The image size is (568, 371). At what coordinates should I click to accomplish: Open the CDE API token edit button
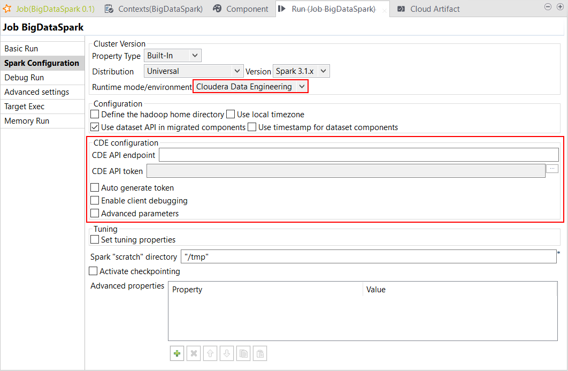pyautogui.click(x=552, y=169)
